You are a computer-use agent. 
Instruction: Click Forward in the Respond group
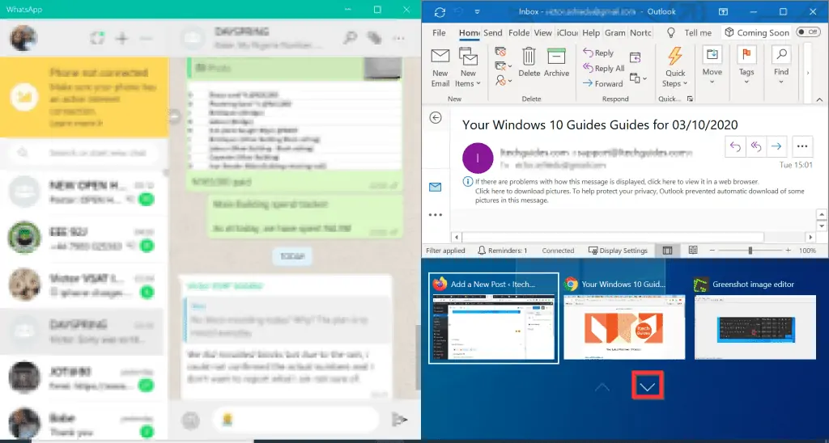pos(602,83)
